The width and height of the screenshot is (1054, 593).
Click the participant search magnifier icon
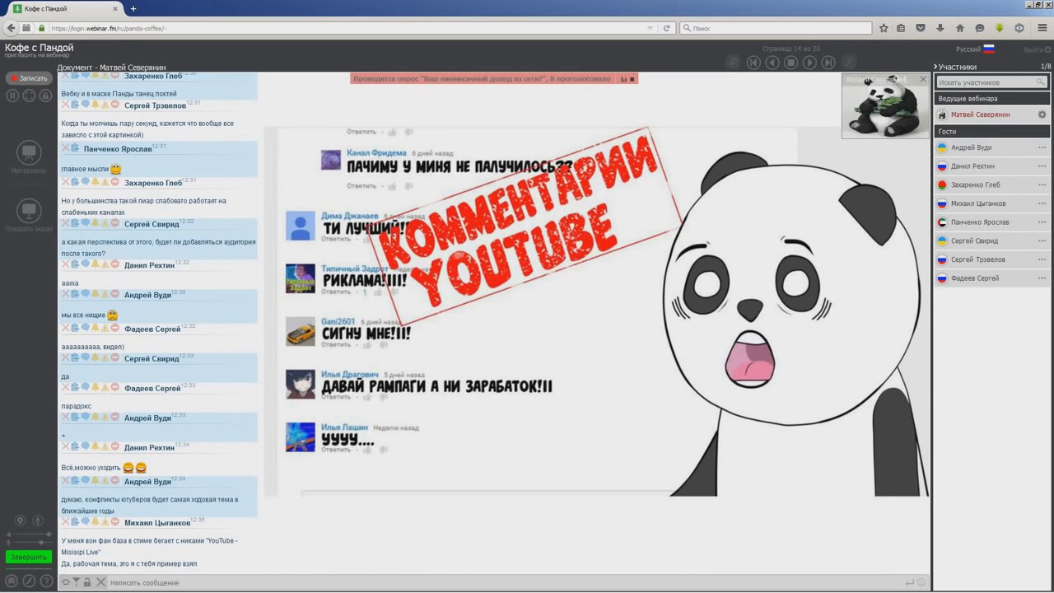pos(1041,82)
